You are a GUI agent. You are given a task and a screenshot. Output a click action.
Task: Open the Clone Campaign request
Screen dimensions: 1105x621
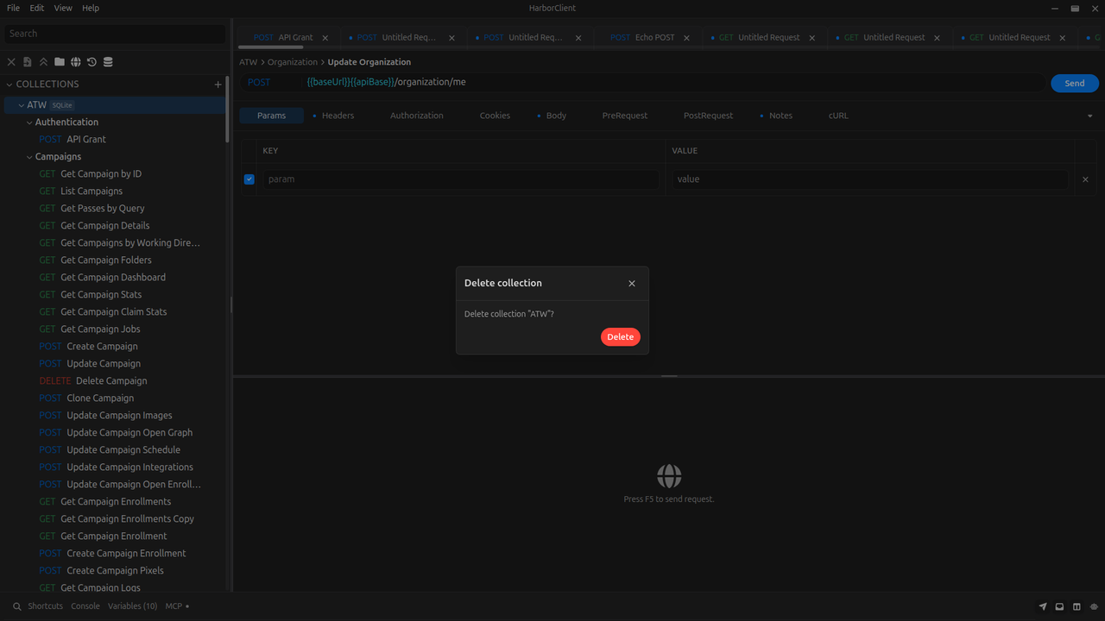114,398
